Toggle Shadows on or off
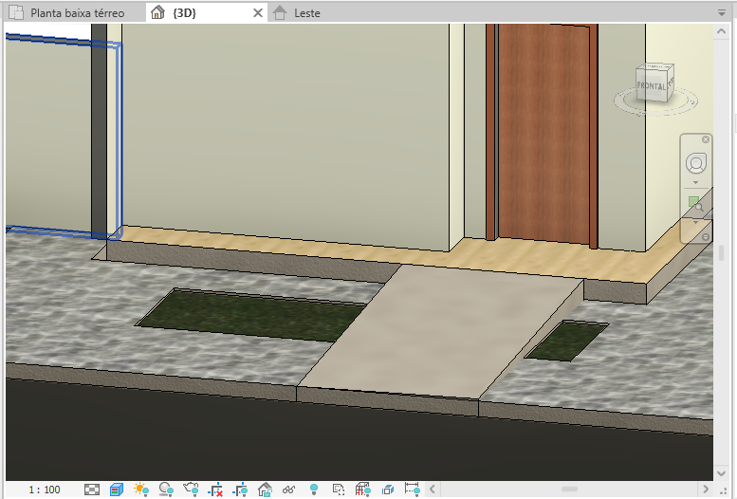The width and height of the screenshot is (737, 499). click(166, 490)
